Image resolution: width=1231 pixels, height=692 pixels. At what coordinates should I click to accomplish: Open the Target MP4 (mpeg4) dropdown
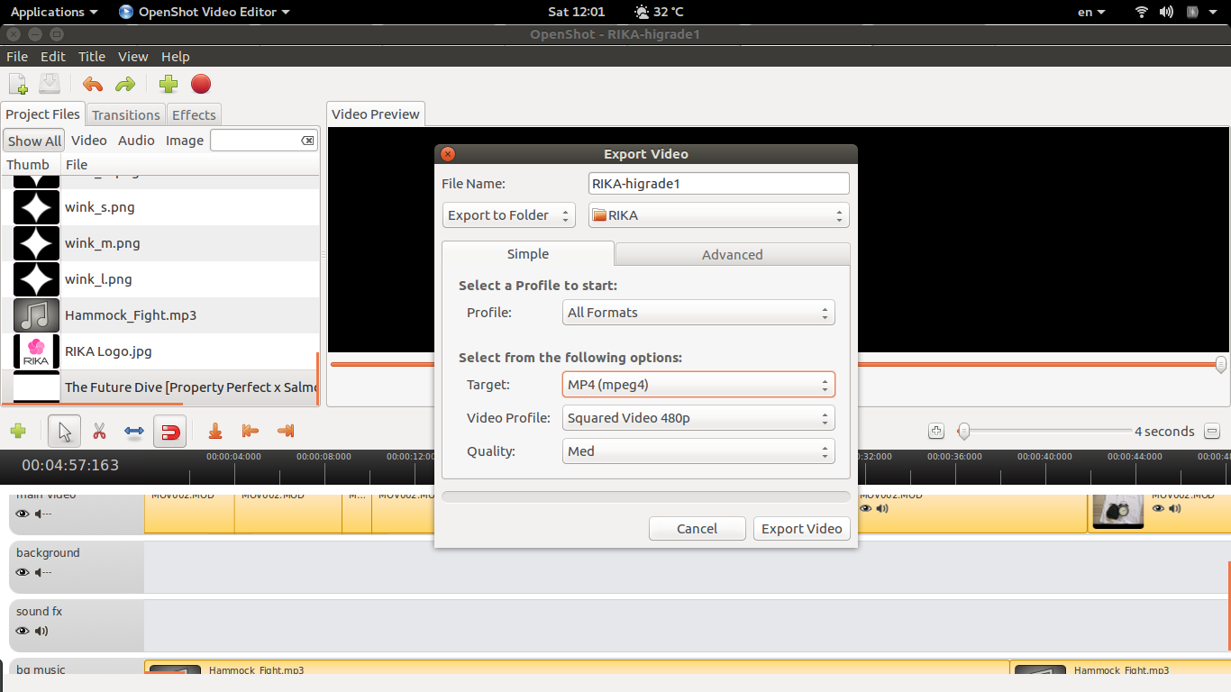(698, 385)
